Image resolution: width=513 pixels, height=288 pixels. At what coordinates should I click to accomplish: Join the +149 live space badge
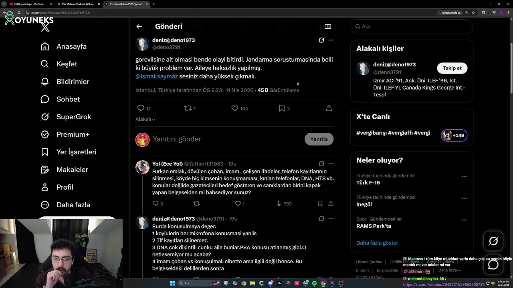point(454,135)
